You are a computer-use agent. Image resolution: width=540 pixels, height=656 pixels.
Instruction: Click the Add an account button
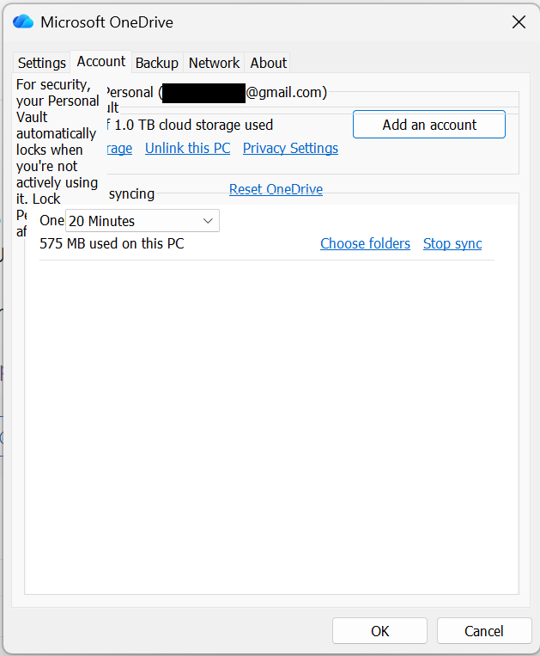429,125
